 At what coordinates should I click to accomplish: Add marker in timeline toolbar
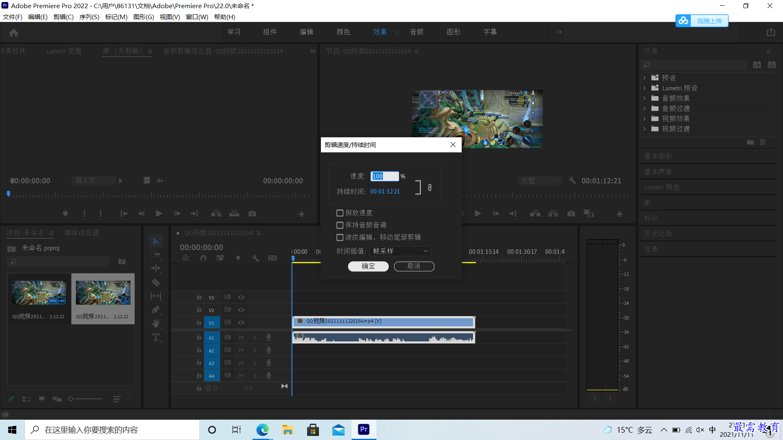(x=238, y=258)
